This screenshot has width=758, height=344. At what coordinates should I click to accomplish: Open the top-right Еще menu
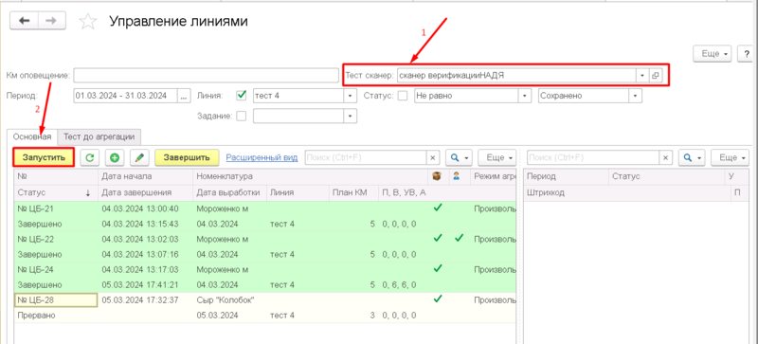tap(713, 54)
